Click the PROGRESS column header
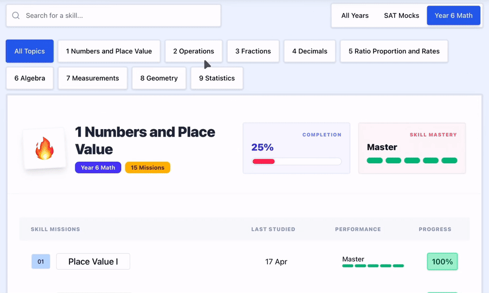 pyautogui.click(x=435, y=230)
